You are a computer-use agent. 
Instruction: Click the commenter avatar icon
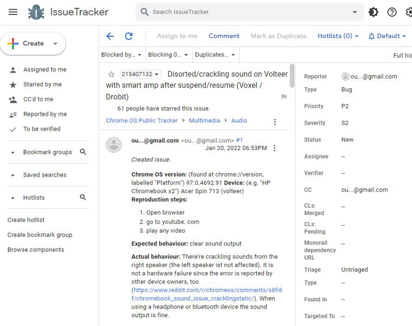(x=114, y=145)
